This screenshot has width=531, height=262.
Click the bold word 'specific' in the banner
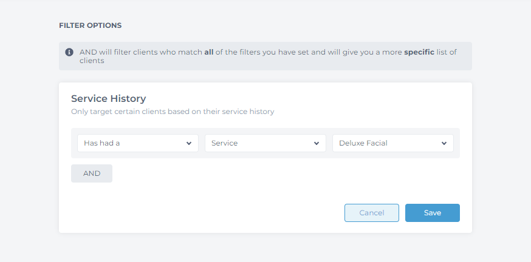click(x=419, y=52)
